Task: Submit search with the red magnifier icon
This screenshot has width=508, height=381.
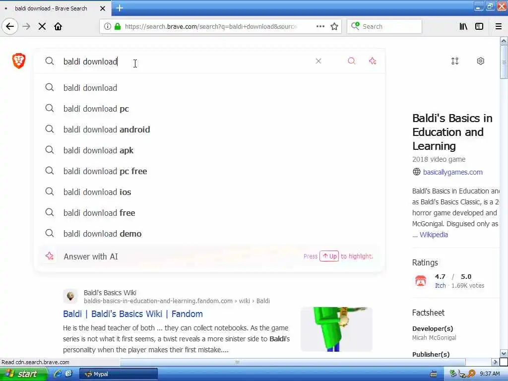Action: pyautogui.click(x=352, y=61)
